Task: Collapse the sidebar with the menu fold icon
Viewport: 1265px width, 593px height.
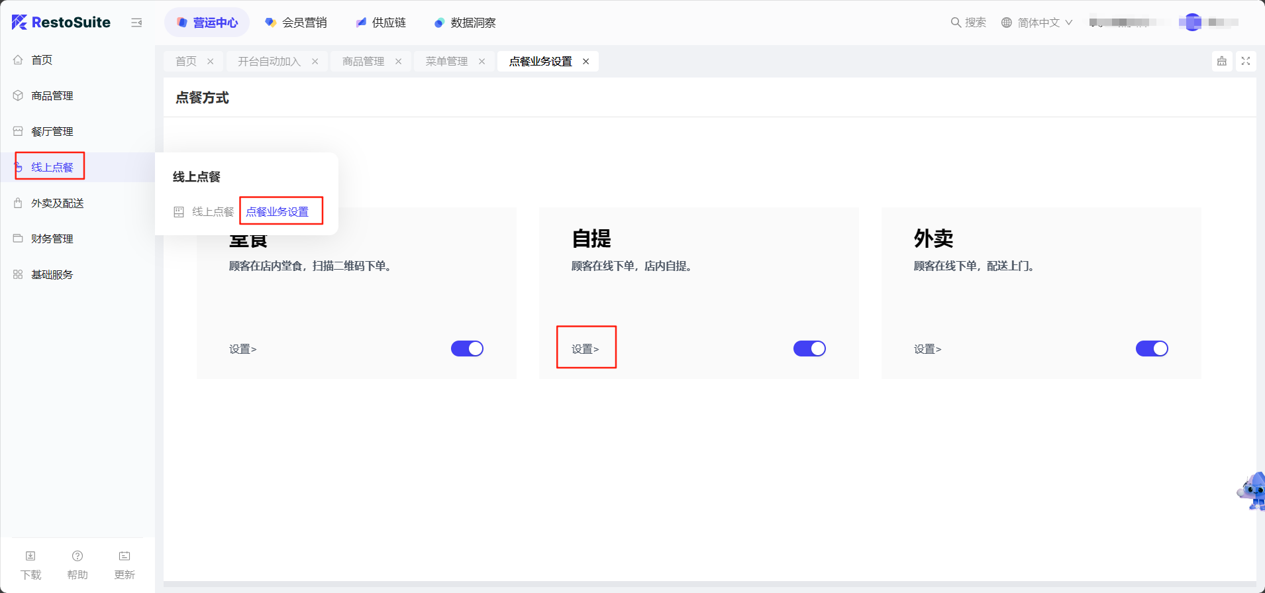Action: click(136, 23)
